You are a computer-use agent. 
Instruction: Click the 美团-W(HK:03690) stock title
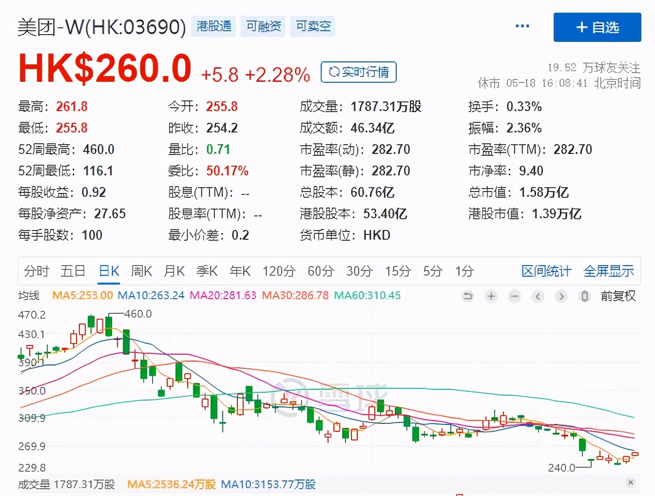(102, 27)
